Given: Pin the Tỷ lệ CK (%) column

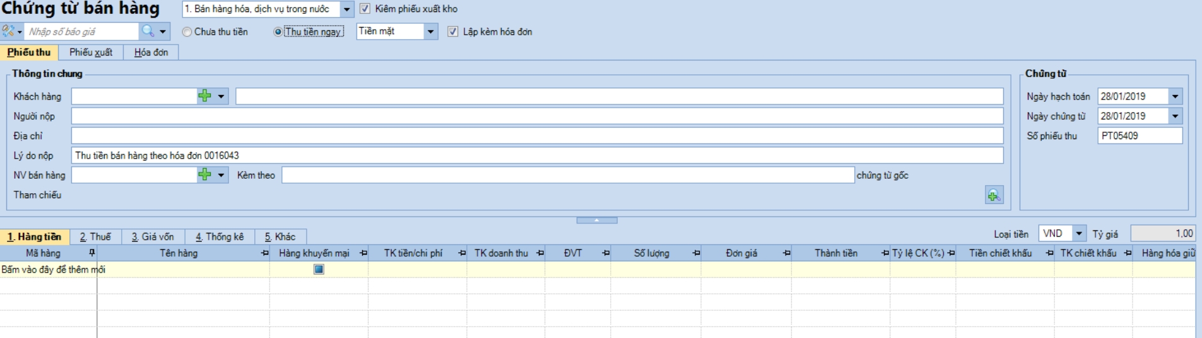Looking at the screenshot, I should [951, 253].
